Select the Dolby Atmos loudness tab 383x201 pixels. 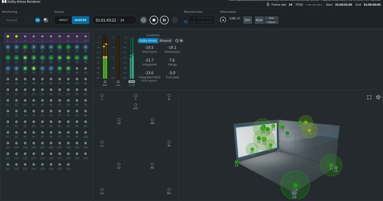tap(148, 41)
